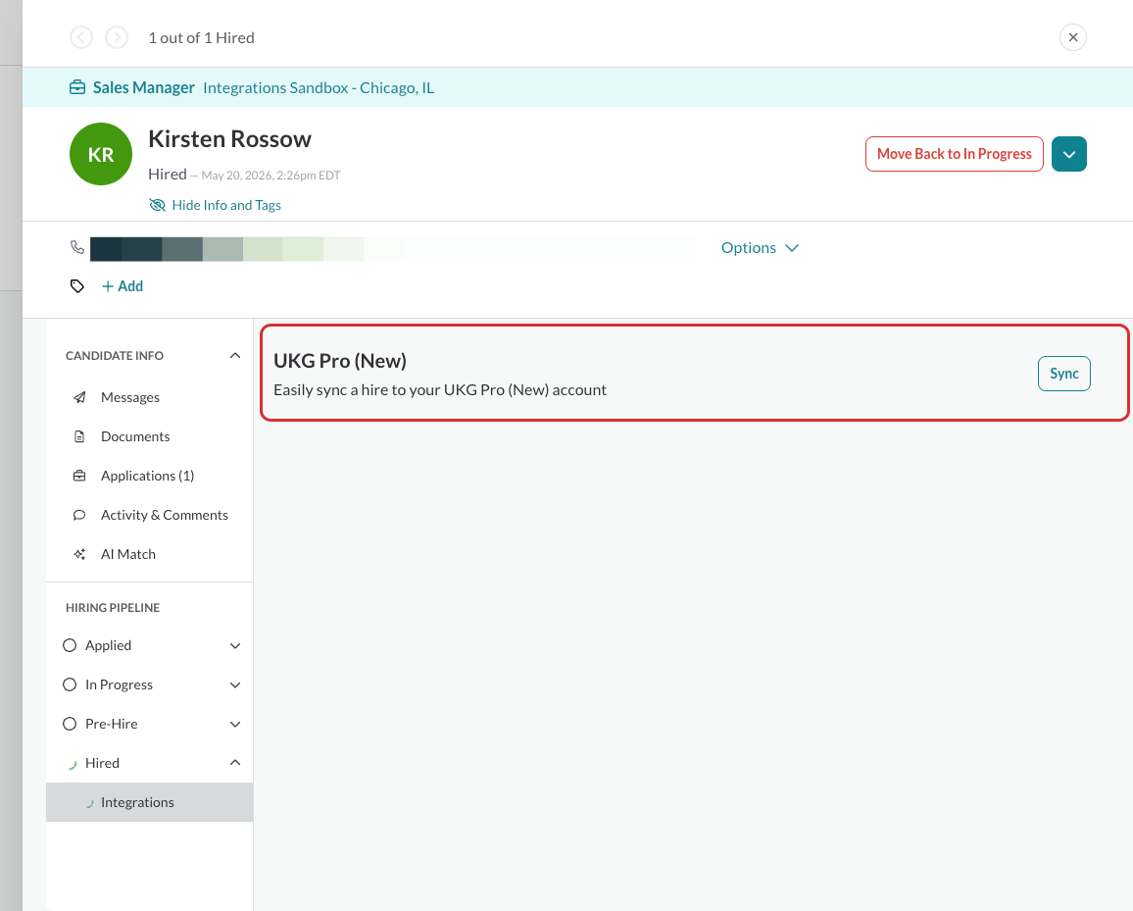The height and width of the screenshot is (911, 1133).
Task: Expand the Pre-Hire stage
Action: click(x=235, y=724)
